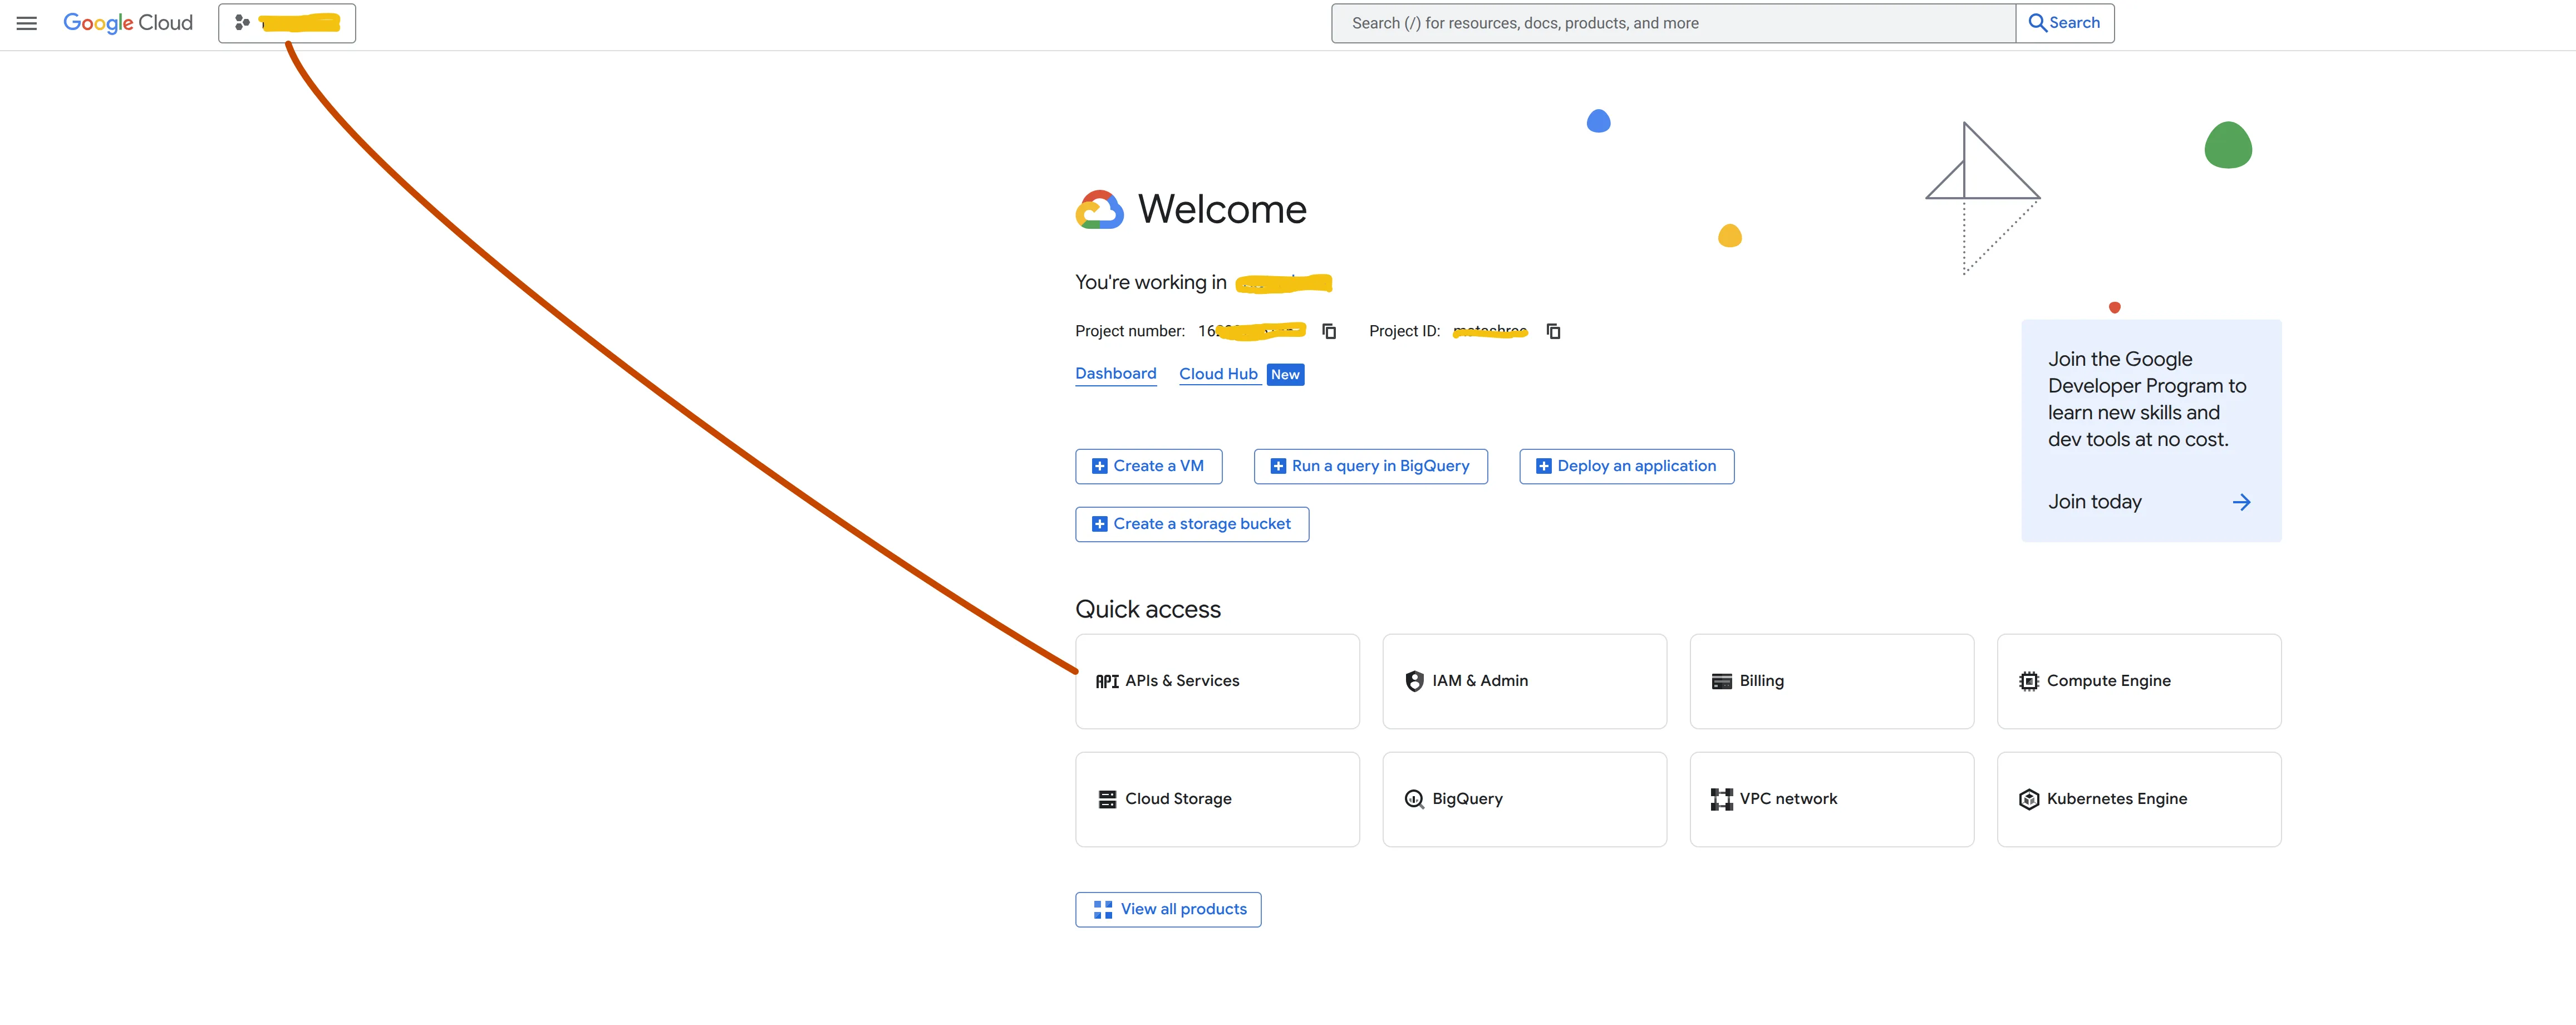Viewport: 2576px width, 1025px height.
Task: Open the Cloud Hub link
Action: [x=1218, y=374]
